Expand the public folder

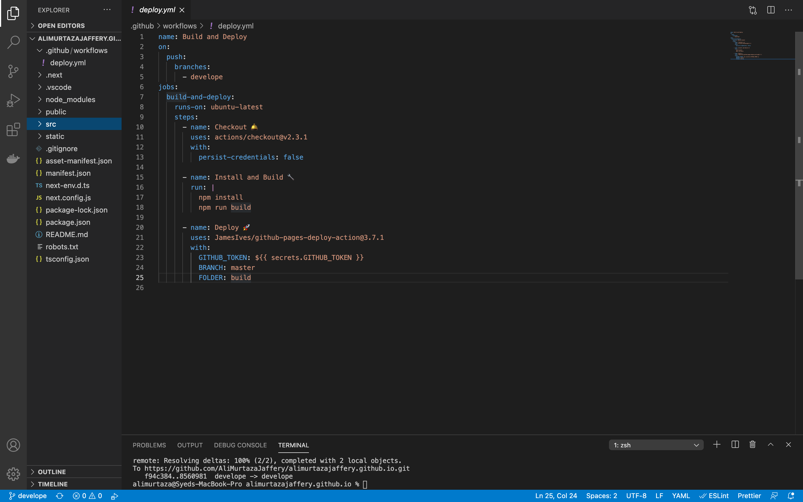point(74,112)
